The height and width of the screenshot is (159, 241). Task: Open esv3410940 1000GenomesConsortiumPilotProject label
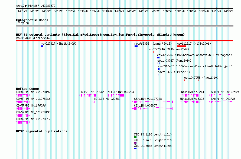click(x=194, y=55)
